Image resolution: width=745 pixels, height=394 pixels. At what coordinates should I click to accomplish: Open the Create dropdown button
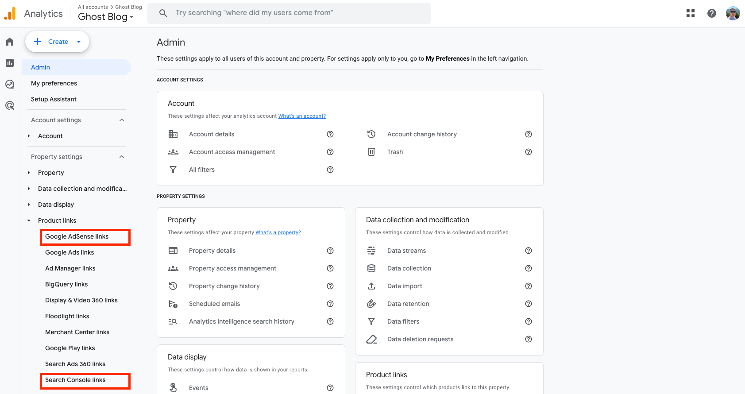click(58, 42)
